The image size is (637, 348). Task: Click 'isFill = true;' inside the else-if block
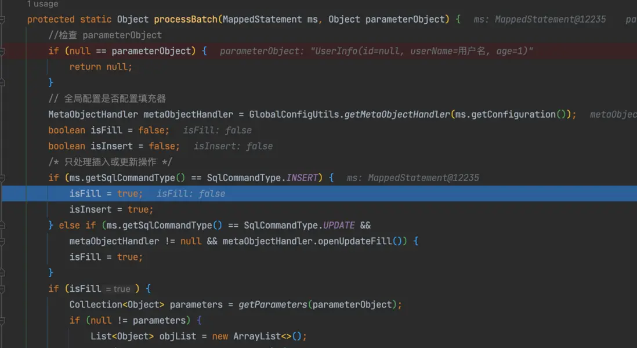tap(106, 257)
